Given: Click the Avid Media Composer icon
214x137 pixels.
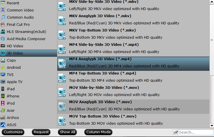Looking at the screenshot, I should pos(3,39).
